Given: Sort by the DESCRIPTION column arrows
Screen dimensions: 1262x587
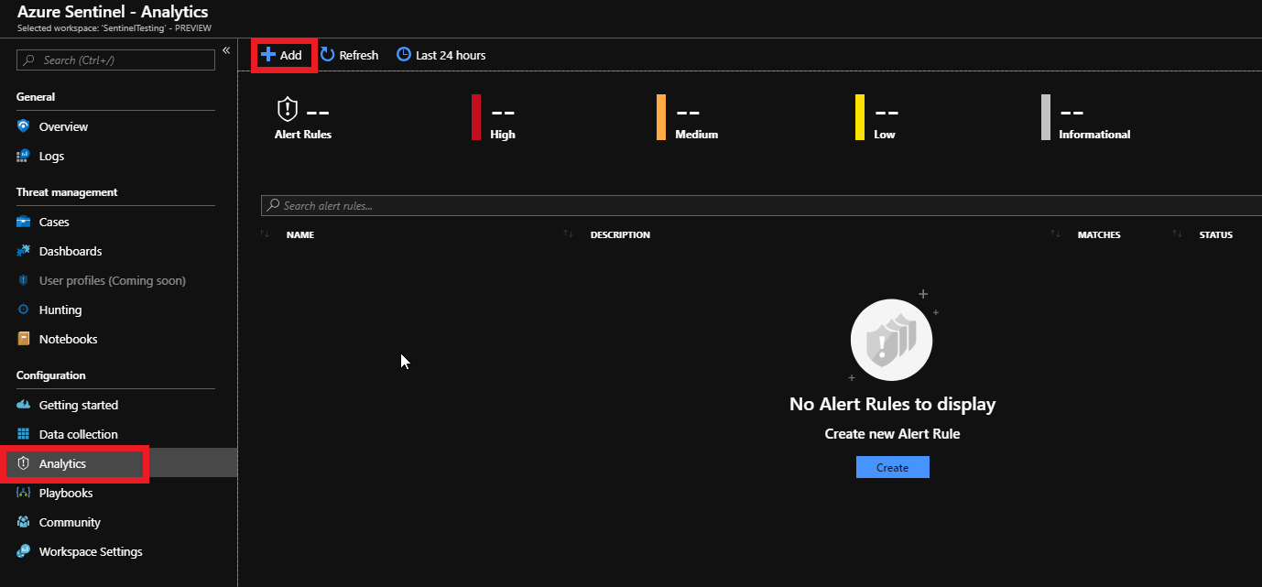Looking at the screenshot, I should [x=569, y=234].
